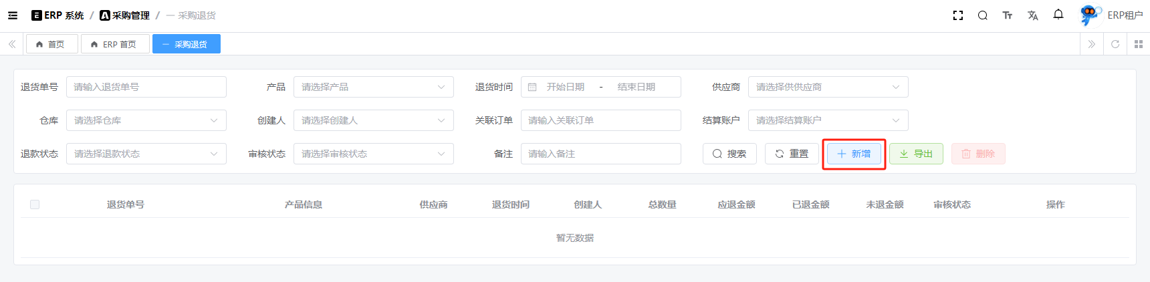Open the search magnifier in the header
This screenshot has height=282, width=1150.
pos(982,15)
